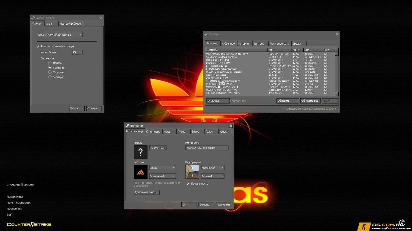Switch to the Игра tab

51,24
